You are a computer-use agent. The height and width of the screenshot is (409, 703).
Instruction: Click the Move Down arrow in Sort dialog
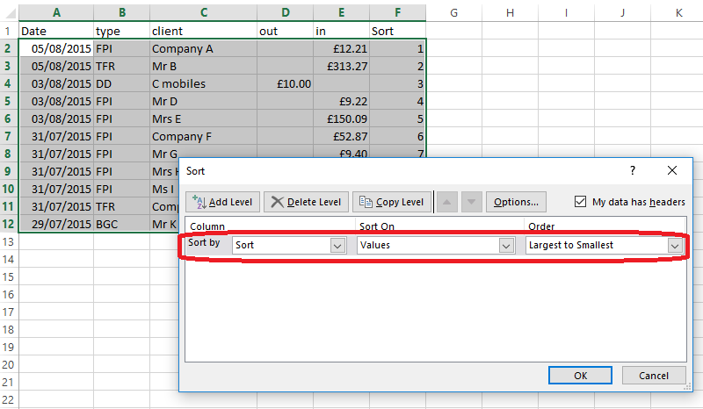(x=473, y=202)
